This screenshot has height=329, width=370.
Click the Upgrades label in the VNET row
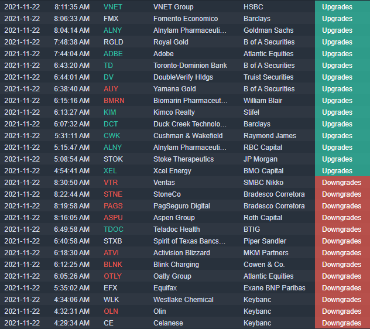337,7
